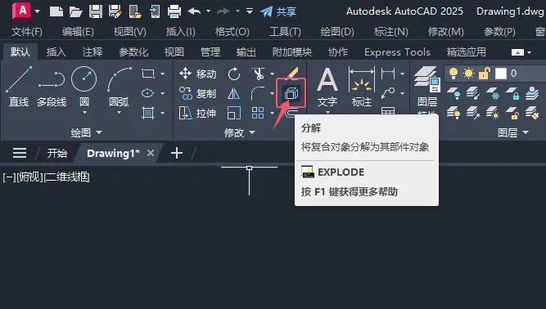Open the 标注 (Dimension) tool
This screenshot has width=546, height=309.
tap(362, 87)
